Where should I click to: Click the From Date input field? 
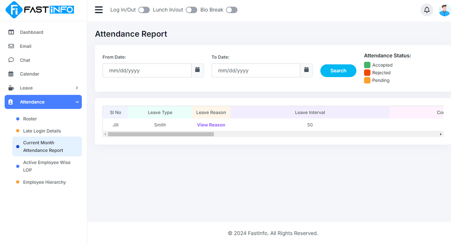[x=146, y=71]
